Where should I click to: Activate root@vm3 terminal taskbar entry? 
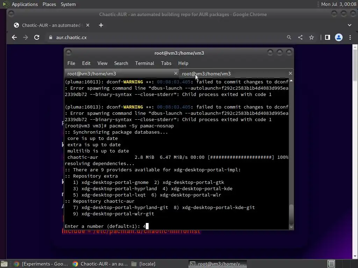point(217,264)
